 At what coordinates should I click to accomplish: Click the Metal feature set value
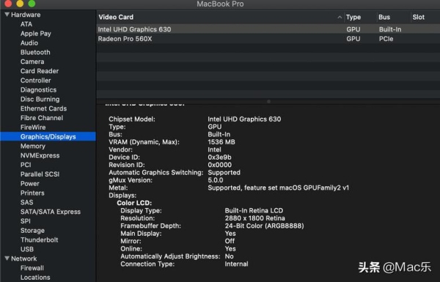click(279, 188)
